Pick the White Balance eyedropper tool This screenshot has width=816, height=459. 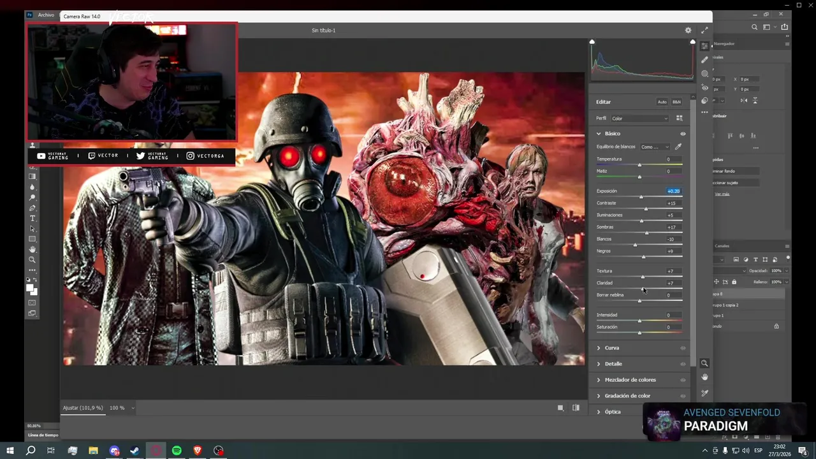point(678,147)
